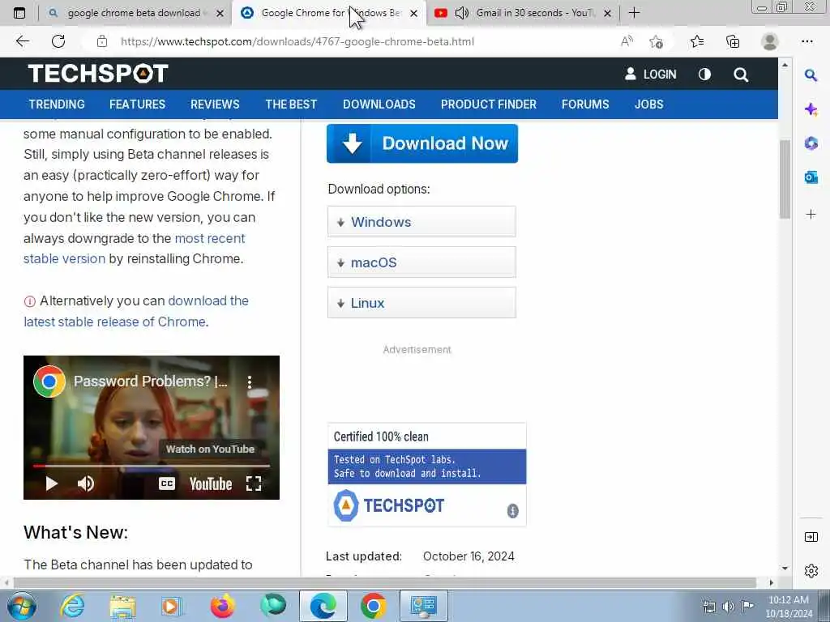Open Favorites list icon
This screenshot has height=622, width=830.
(697, 41)
